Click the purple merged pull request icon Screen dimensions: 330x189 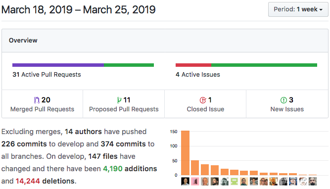[37, 100]
